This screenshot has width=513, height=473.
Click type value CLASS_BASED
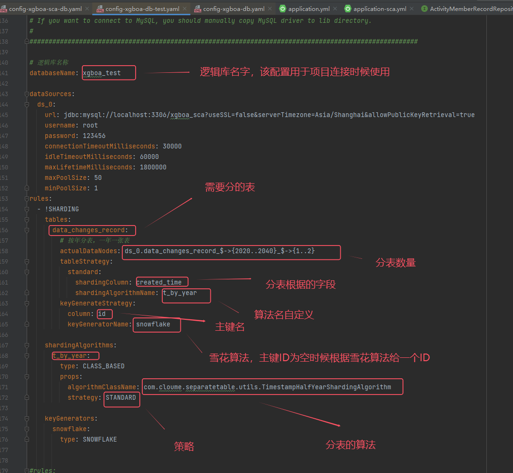[x=104, y=366]
